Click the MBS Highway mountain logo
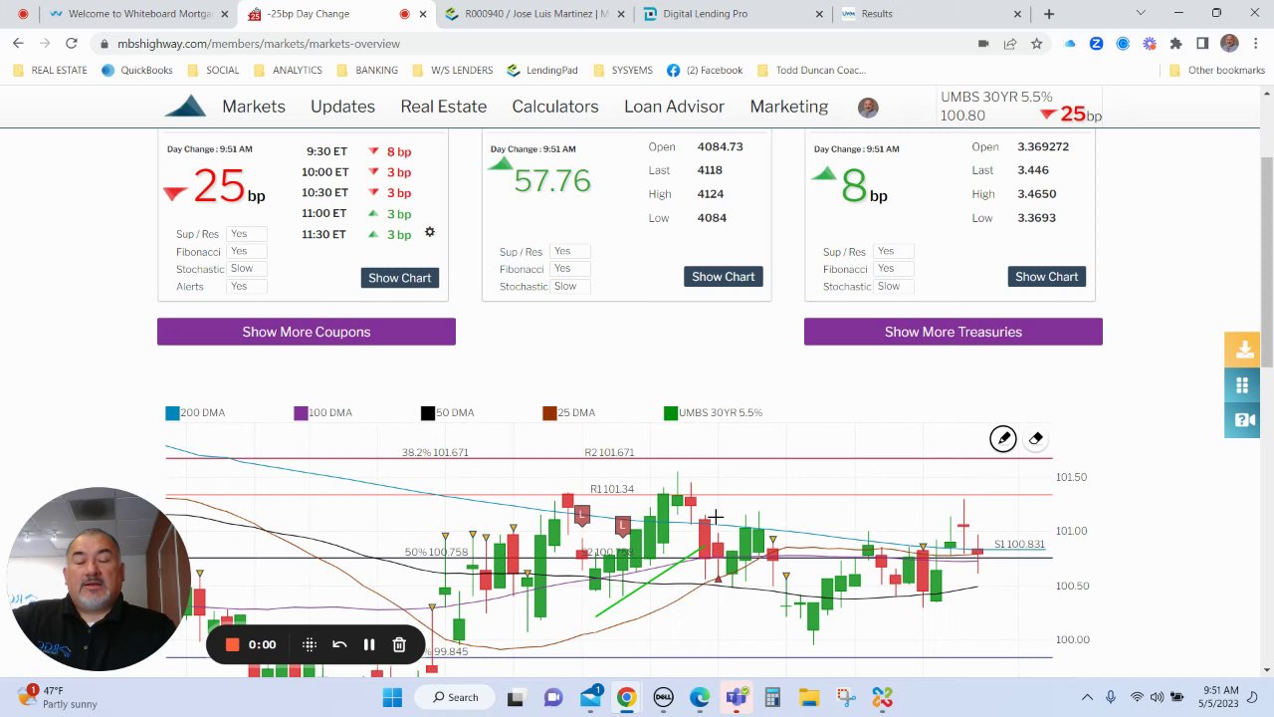Screen dimensions: 1274x717 click(x=185, y=107)
